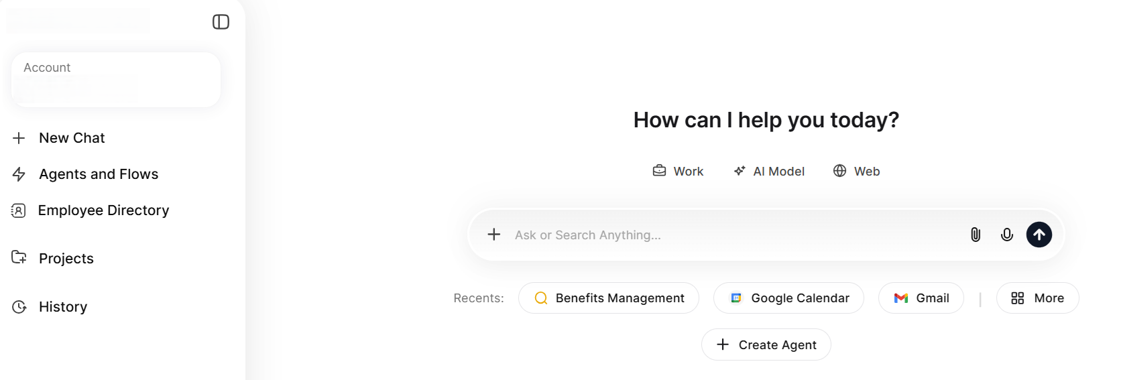Launch the Google Calendar recent shortcut

click(x=788, y=298)
